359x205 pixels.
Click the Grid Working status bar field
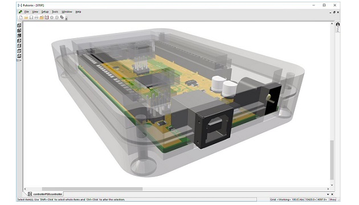[x=284, y=199]
